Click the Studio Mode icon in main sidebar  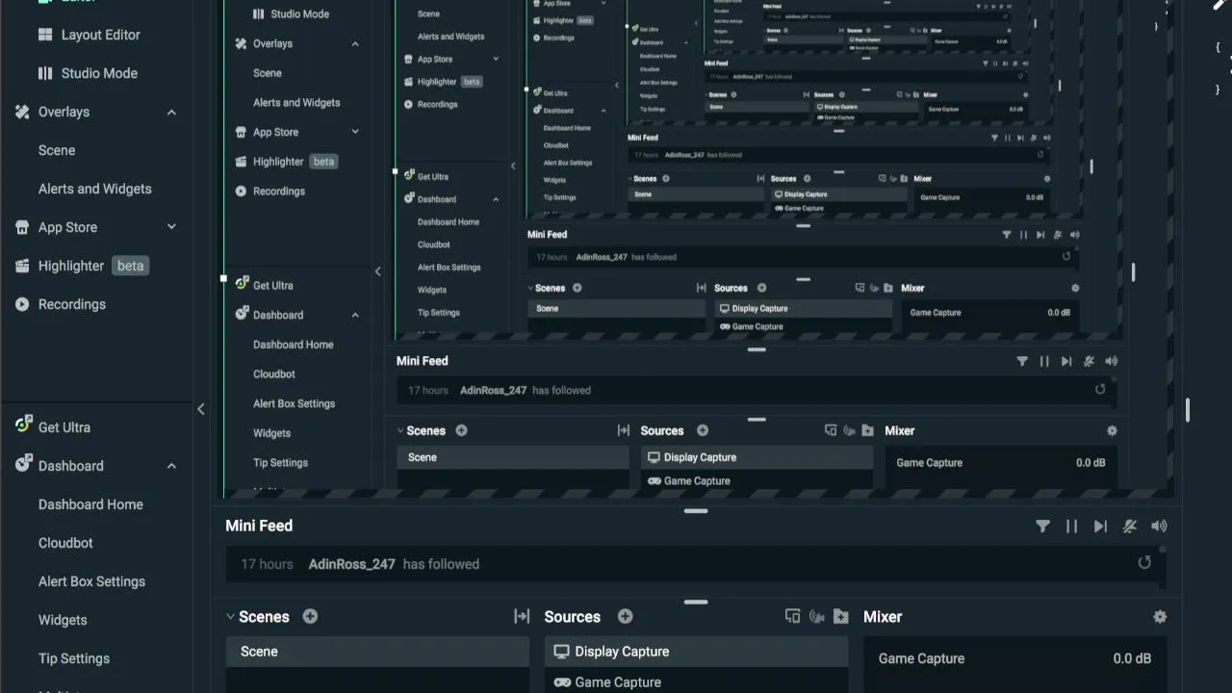click(45, 73)
